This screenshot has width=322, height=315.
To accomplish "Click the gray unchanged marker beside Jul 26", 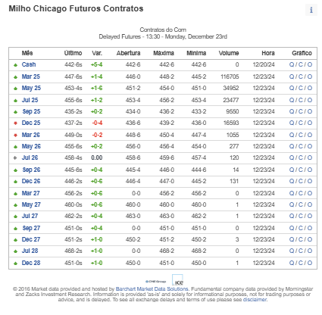I will click(x=16, y=158).
